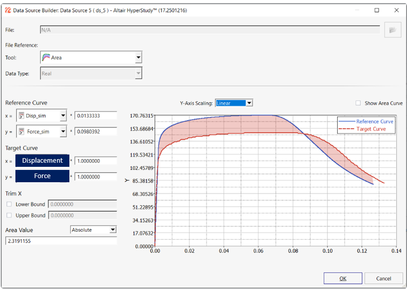Open the Reference Curve x Disp_sim dropdown
The height and width of the screenshot is (289, 407).
pos(63,115)
